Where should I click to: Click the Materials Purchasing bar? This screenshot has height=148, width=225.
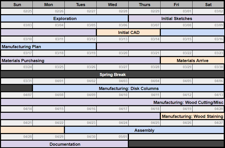pyautogui.click(x=80, y=61)
